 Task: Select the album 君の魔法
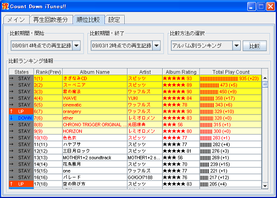95,92
